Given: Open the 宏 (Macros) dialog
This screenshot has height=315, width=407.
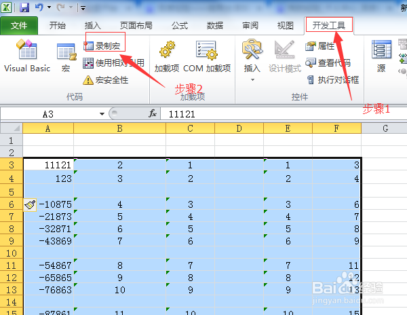Looking at the screenshot, I should pos(66,58).
